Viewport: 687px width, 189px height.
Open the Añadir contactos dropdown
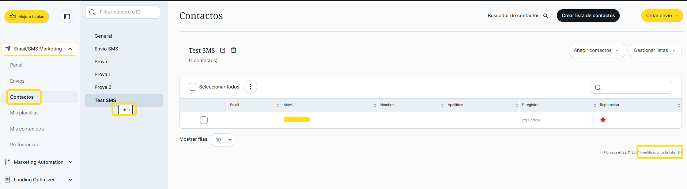[x=597, y=50]
